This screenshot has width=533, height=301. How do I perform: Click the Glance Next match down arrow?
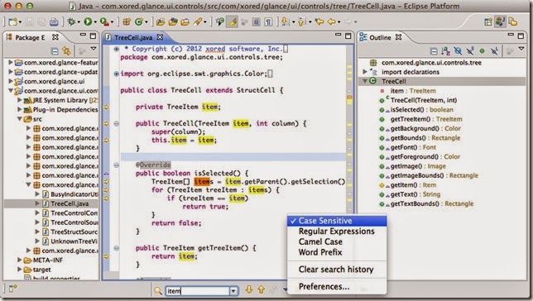click(249, 289)
